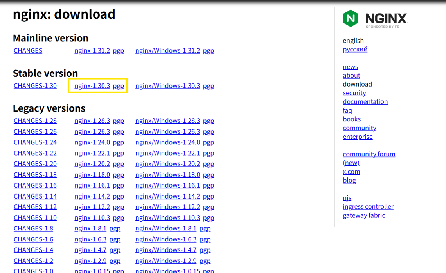
Task: Download nginx/Windows-1.2.9
Action: tap(166, 261)
